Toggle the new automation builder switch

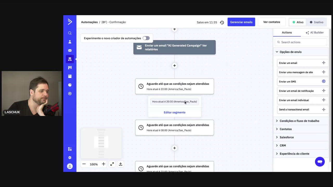pos(146,38)
